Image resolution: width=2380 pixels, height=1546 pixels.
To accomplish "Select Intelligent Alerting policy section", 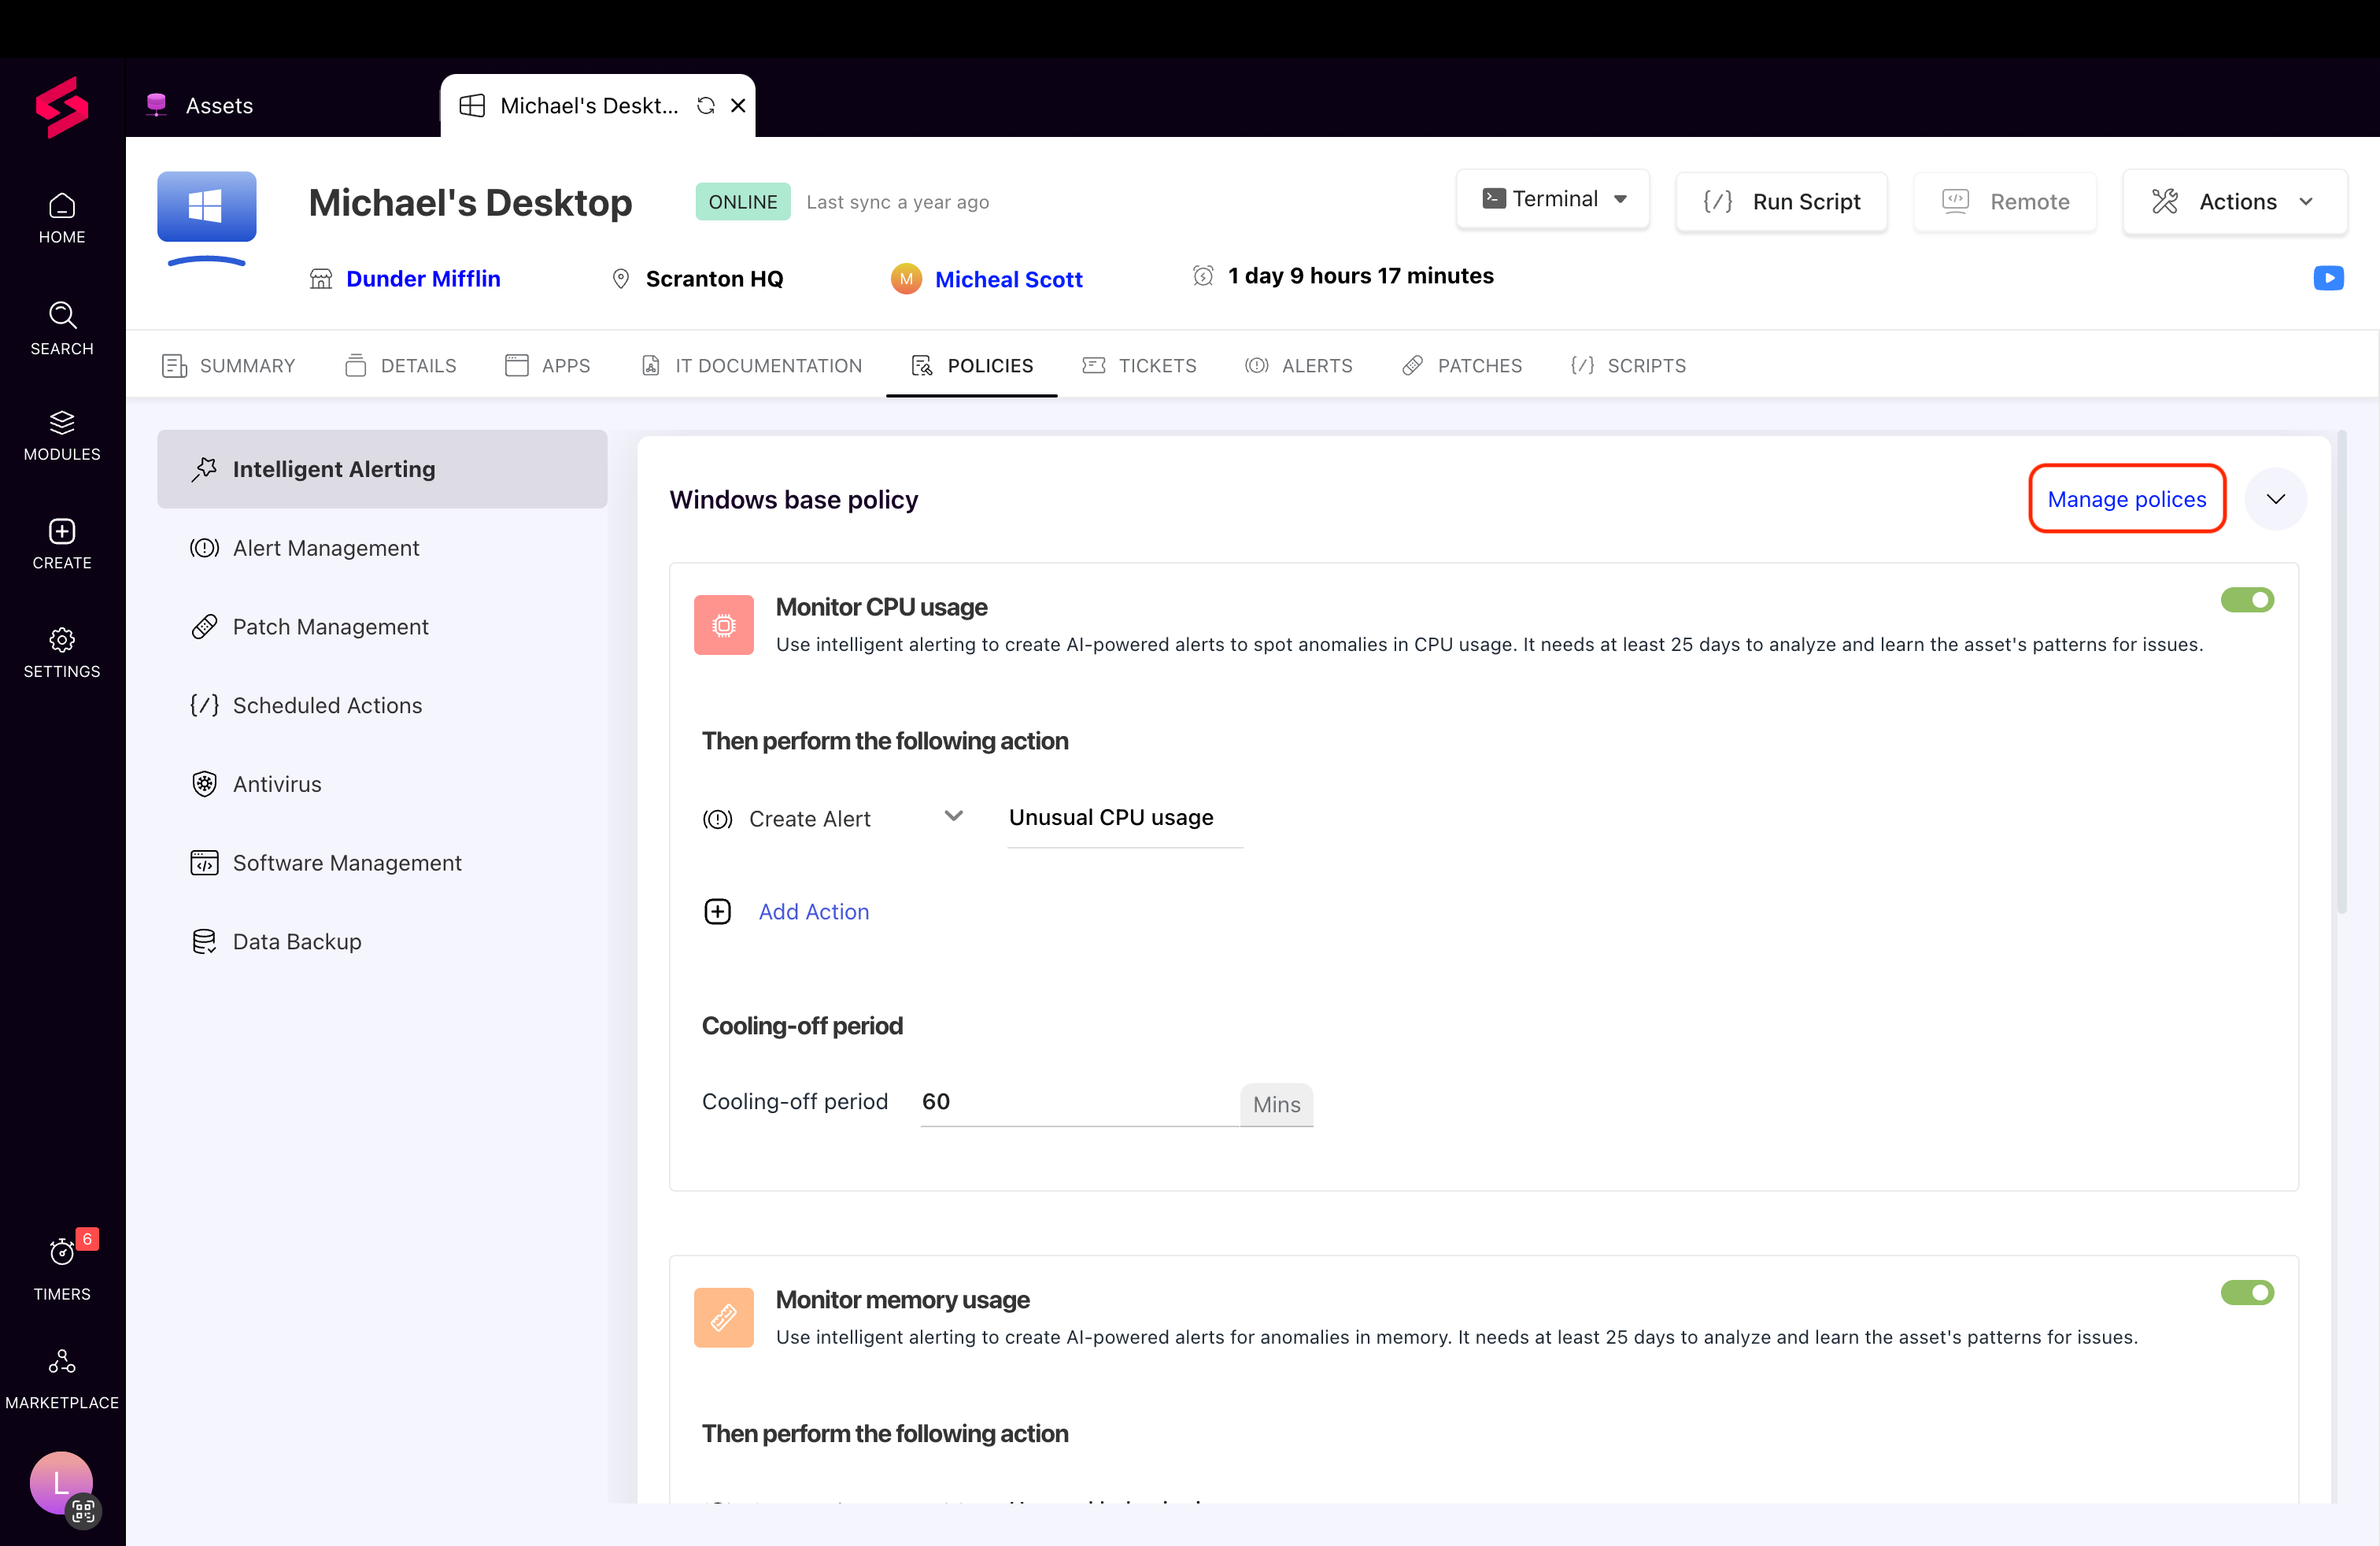I will (x=382, y=469).
